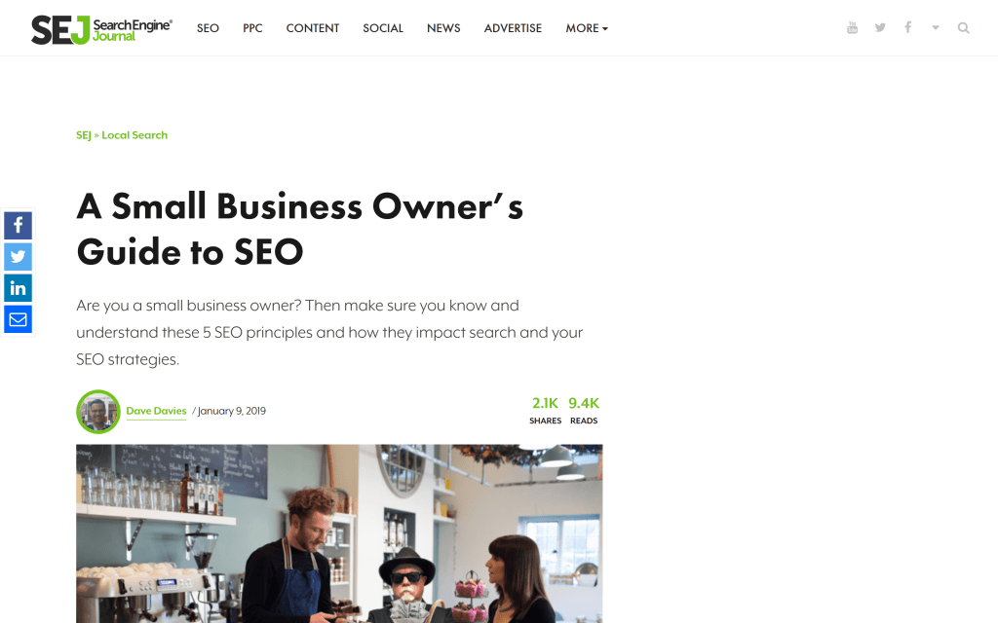Open the search magnifier icon
The height and width of the screenshot is (623, 998).
point(964,28)
